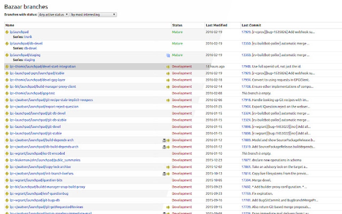Open the lp:launchpad/db-devel branch link
Image resolution: width=342 pixels, height=214 pixels.
click(x=26, y=43)
